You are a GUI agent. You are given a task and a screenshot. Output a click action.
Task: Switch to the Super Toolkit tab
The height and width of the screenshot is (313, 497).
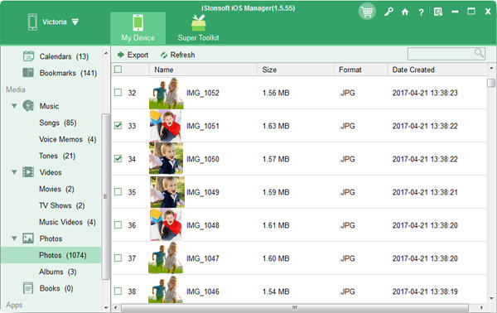point(199,28)
